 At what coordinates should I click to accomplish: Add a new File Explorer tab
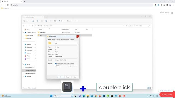coord(46,17)
